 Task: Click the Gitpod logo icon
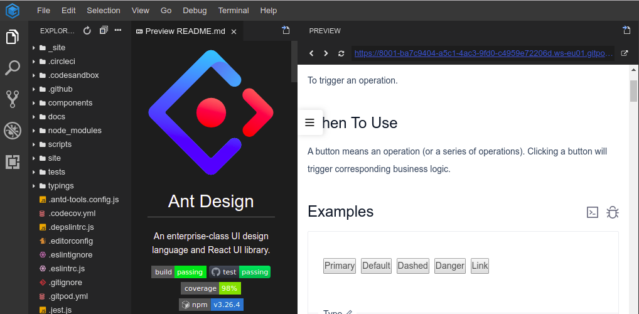click(x=12, y=11)
